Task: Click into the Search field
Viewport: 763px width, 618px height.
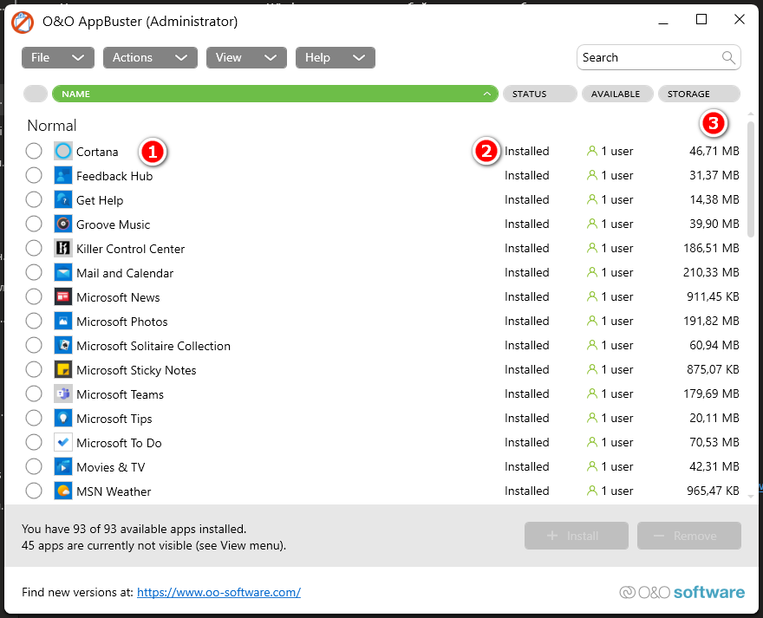Action: [649, 57]
